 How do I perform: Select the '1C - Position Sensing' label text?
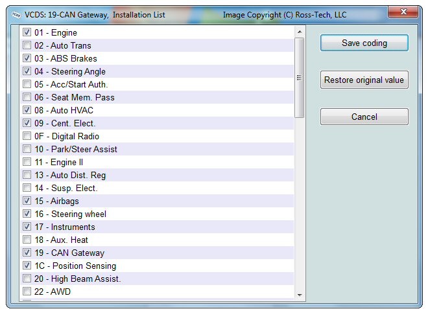pos(75,266)
